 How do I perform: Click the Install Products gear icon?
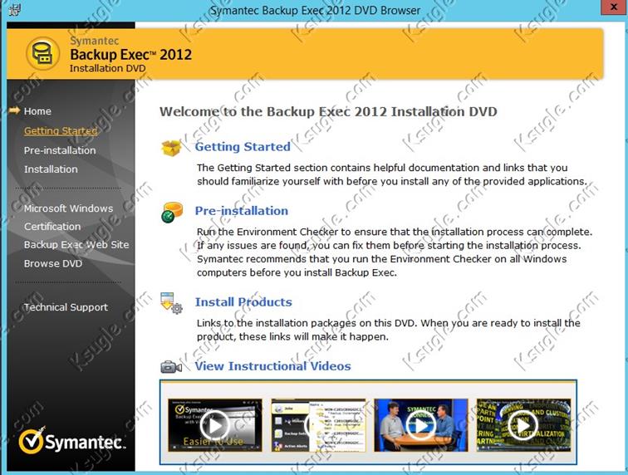(x=171, y=303)
